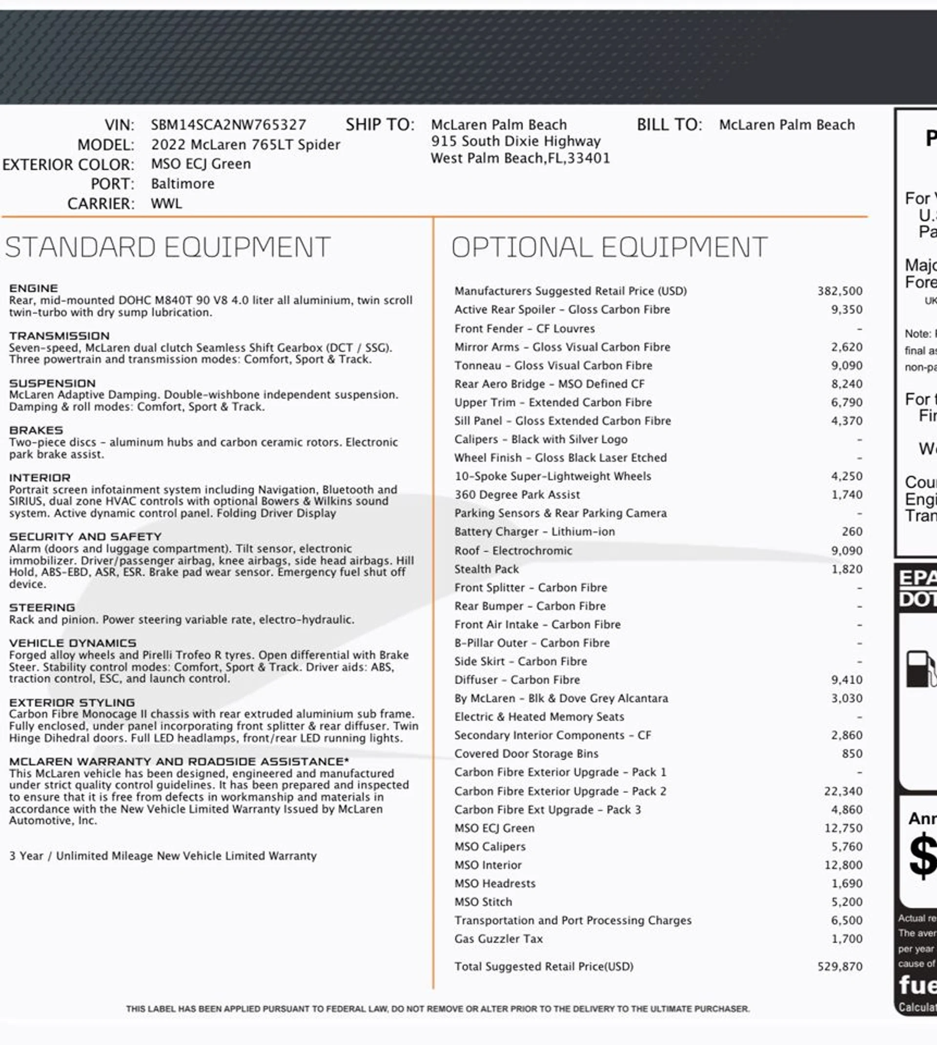Screen dimensions: 937x1045
Task: Click the STANDARD EQUIPMENT heading
Action: [x=167, y=247]
